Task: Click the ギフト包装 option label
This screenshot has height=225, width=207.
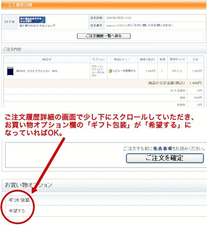Action: tap(19, 200)
